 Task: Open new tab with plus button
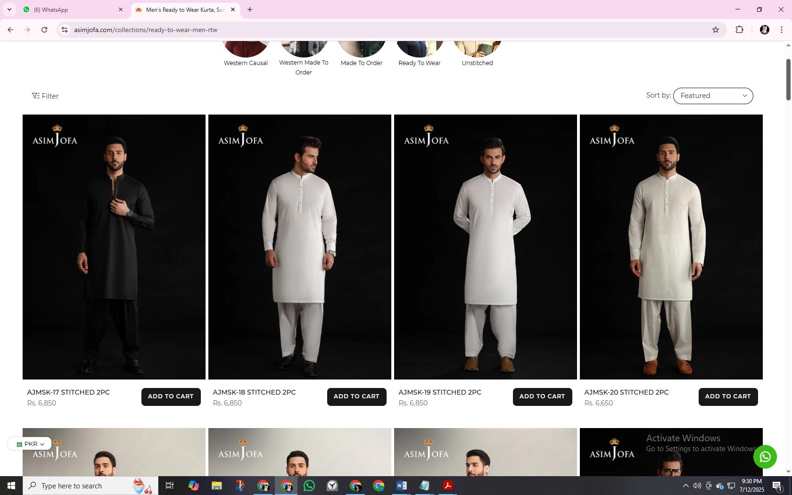(250, 9)
